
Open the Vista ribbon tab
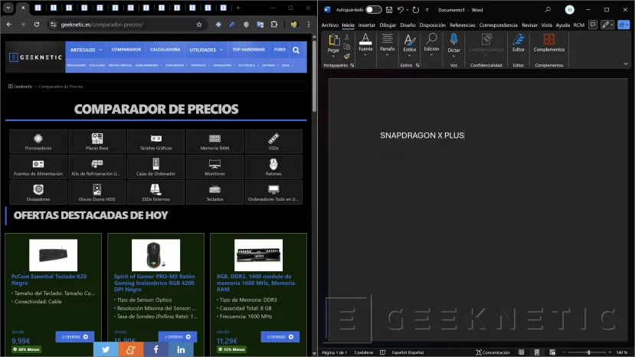pyautogui.click(x=546, y=25)
